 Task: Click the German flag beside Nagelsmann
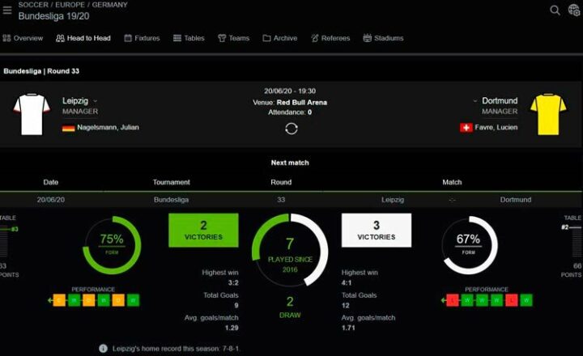68,128
